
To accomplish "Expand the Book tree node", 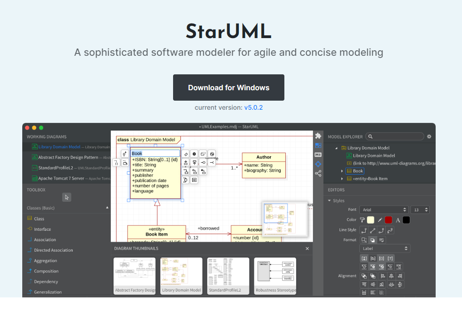I will click(x=342, y=171).
